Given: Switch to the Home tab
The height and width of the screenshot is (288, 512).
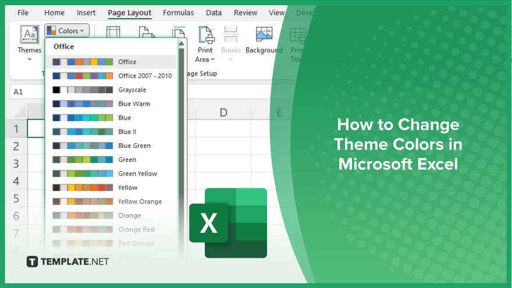Looking at the screenshot, I should click(54, 13).
